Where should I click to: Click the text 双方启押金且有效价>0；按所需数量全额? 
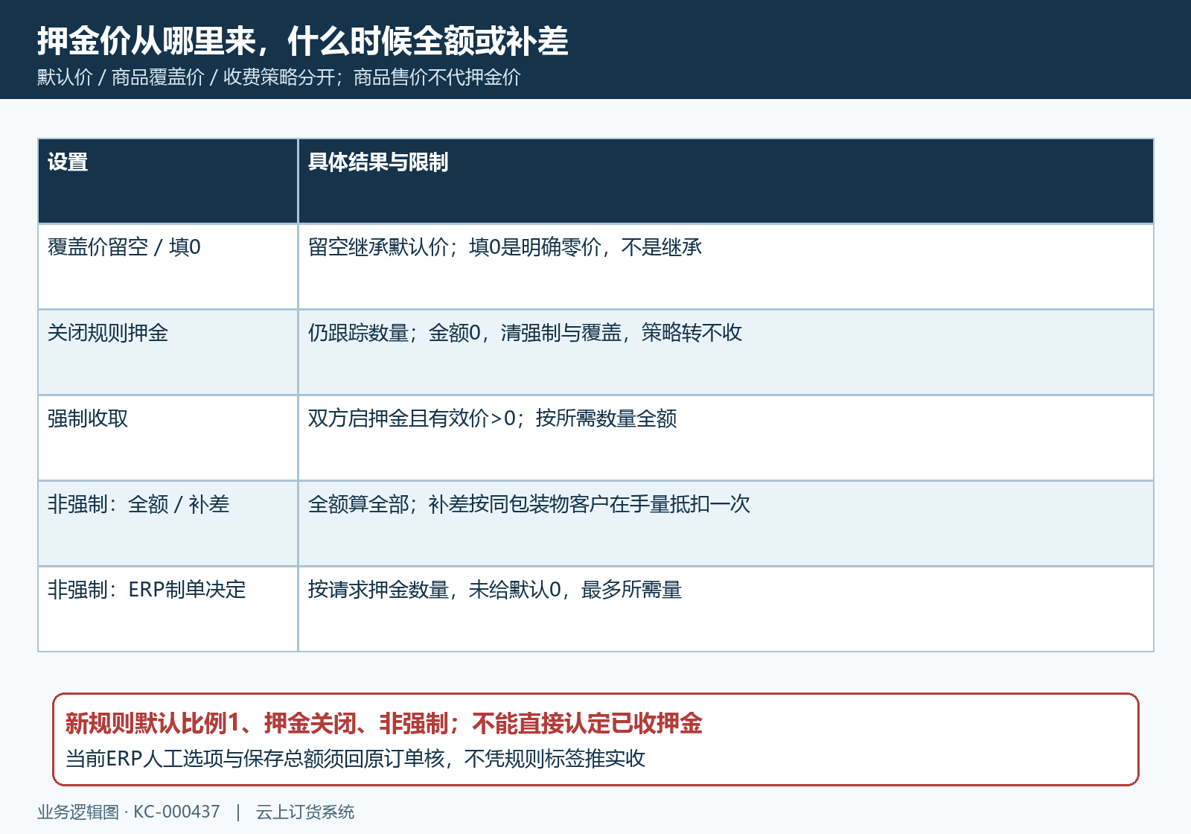492,418
